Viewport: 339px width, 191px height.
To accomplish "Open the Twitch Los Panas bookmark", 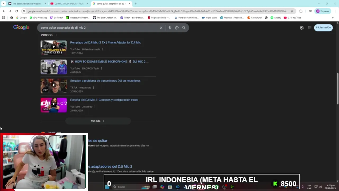I will (x=132, y=18).
